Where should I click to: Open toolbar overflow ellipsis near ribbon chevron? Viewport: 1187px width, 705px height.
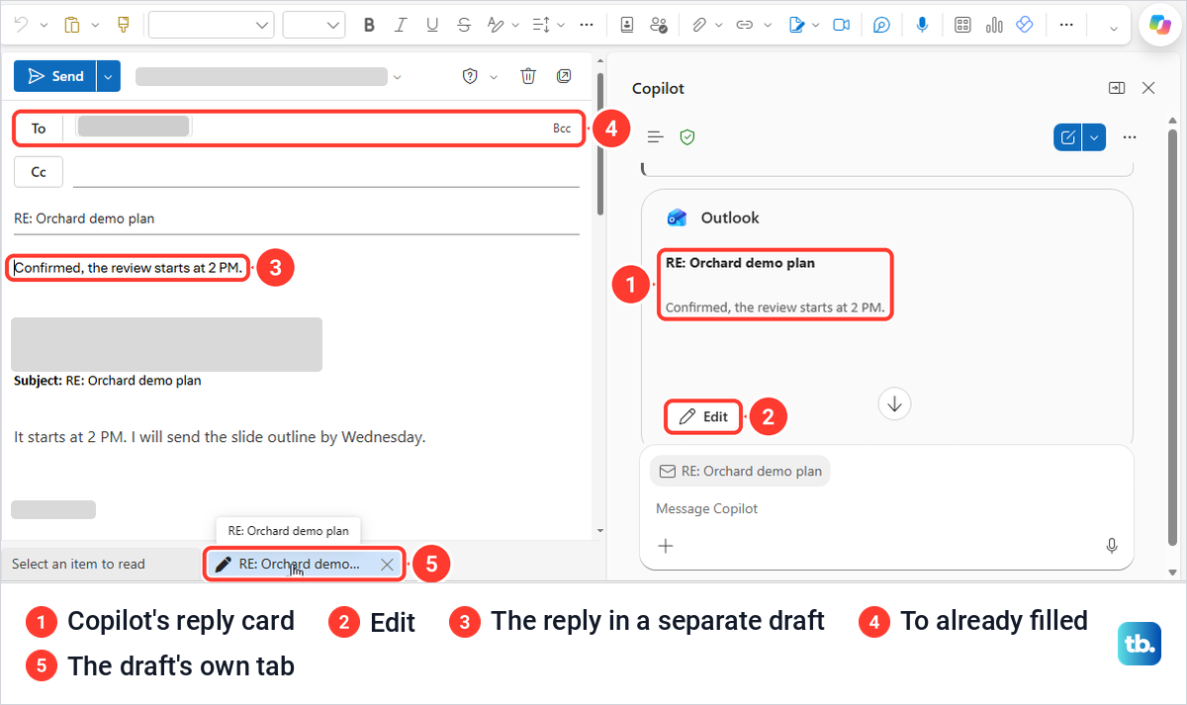coord(1065,25)
